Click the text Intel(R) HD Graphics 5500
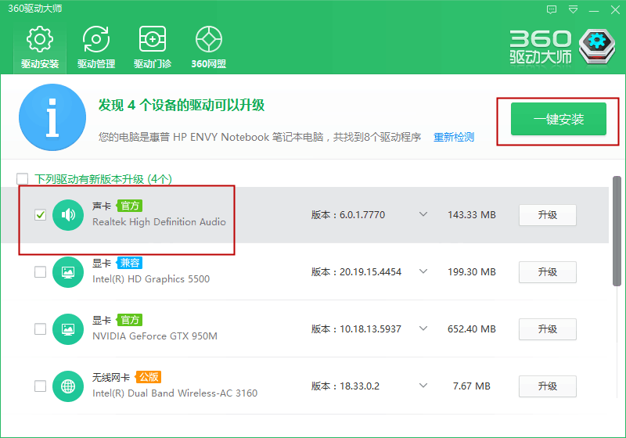This screenshot has width=626, height=438. click(151, 279)
